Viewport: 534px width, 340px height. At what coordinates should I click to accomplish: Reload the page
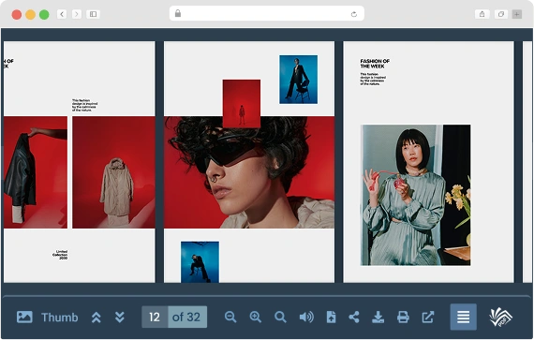354,14
